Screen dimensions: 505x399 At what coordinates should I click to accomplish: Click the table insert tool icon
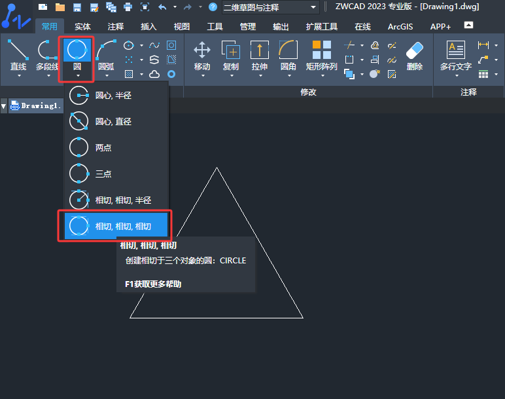pos(483,75)
